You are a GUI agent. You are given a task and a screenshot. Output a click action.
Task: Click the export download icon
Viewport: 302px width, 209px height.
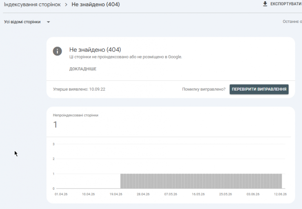click(265, 4)
